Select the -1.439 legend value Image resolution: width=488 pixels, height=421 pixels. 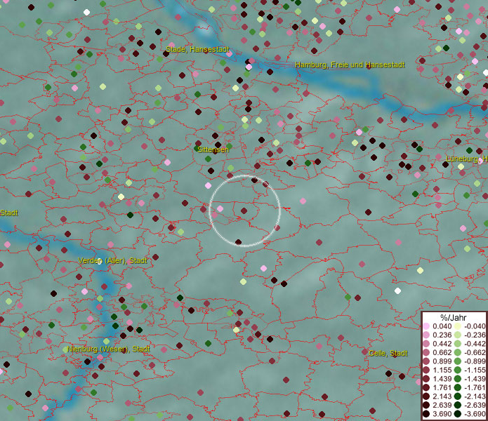click(475, 379)
